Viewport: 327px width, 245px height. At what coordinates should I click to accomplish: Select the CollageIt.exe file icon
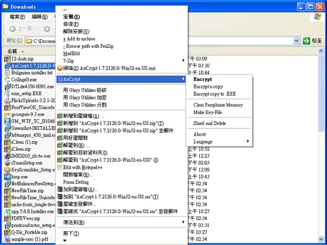coord(7,79)
